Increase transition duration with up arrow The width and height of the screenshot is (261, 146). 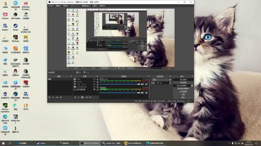pyautogui.click(x=170, y=82)
